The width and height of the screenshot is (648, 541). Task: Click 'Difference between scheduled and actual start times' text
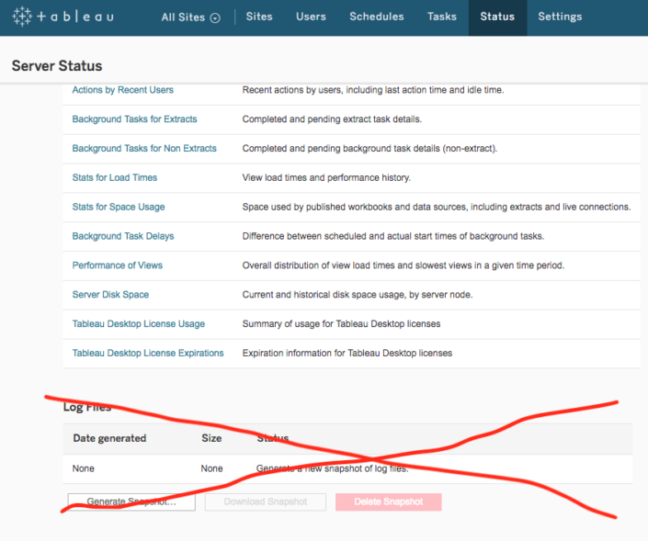pyautogui.click(x=393, y=236)
